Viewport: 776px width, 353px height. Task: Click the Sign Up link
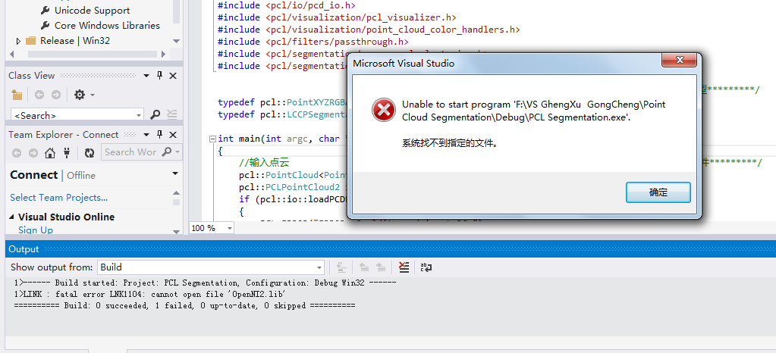tap(36, 230)
